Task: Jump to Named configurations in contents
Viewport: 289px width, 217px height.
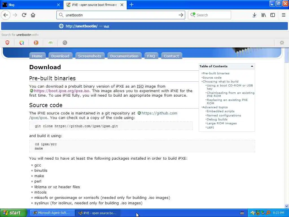Action: pos(224,115)
